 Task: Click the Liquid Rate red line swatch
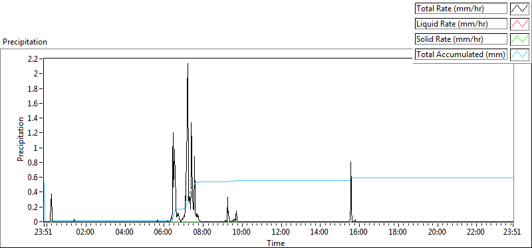point(520,24)
